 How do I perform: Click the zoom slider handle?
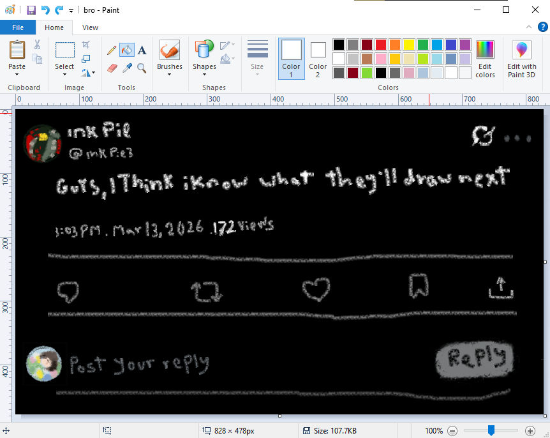pos(491,430)
